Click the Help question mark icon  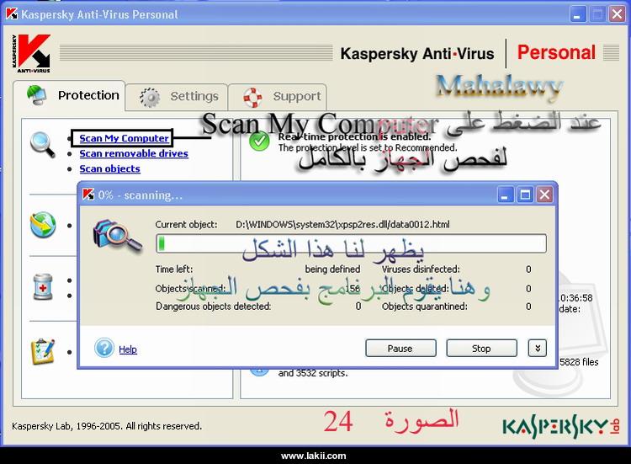(104, 348)
